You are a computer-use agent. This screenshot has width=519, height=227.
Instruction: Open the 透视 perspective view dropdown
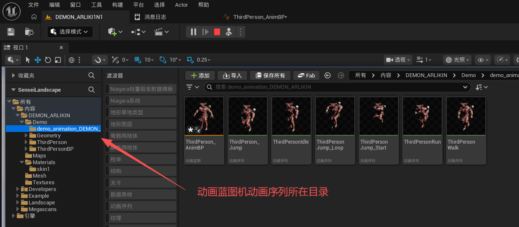(398, 60)
